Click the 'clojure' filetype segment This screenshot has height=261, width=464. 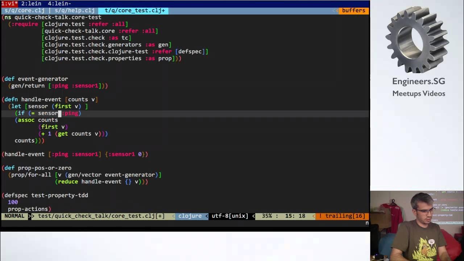pos(190,216)
